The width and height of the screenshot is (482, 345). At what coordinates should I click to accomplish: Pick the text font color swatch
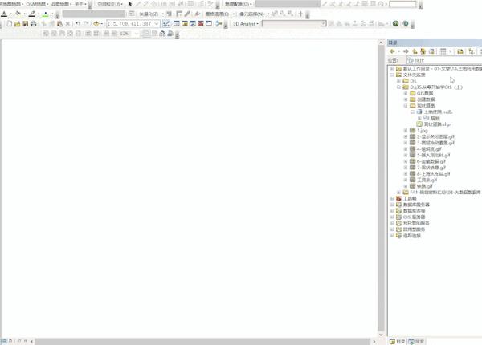[x=4, y=14]
